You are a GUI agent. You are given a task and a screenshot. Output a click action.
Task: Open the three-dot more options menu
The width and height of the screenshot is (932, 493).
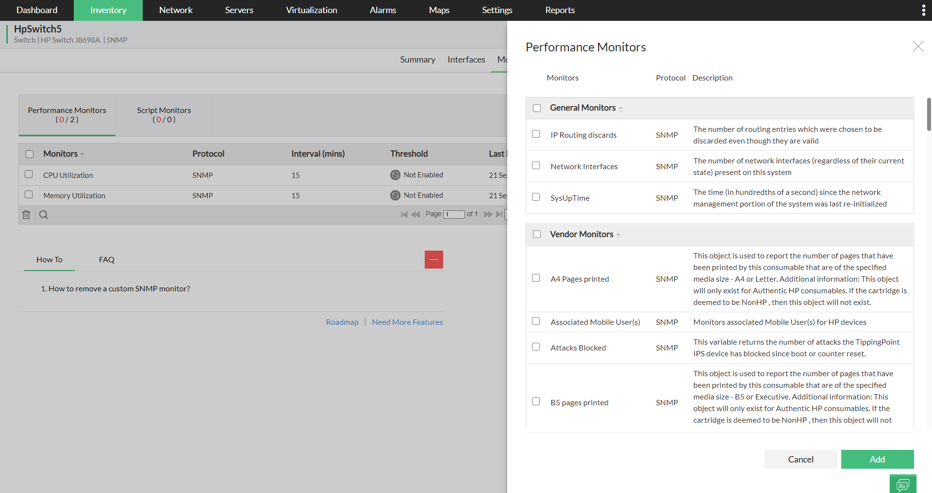click(923, 10)
